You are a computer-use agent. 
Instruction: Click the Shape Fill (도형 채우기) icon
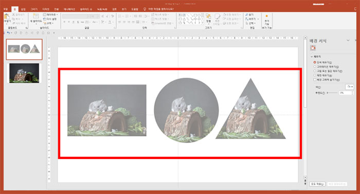(x=225, y=15)
